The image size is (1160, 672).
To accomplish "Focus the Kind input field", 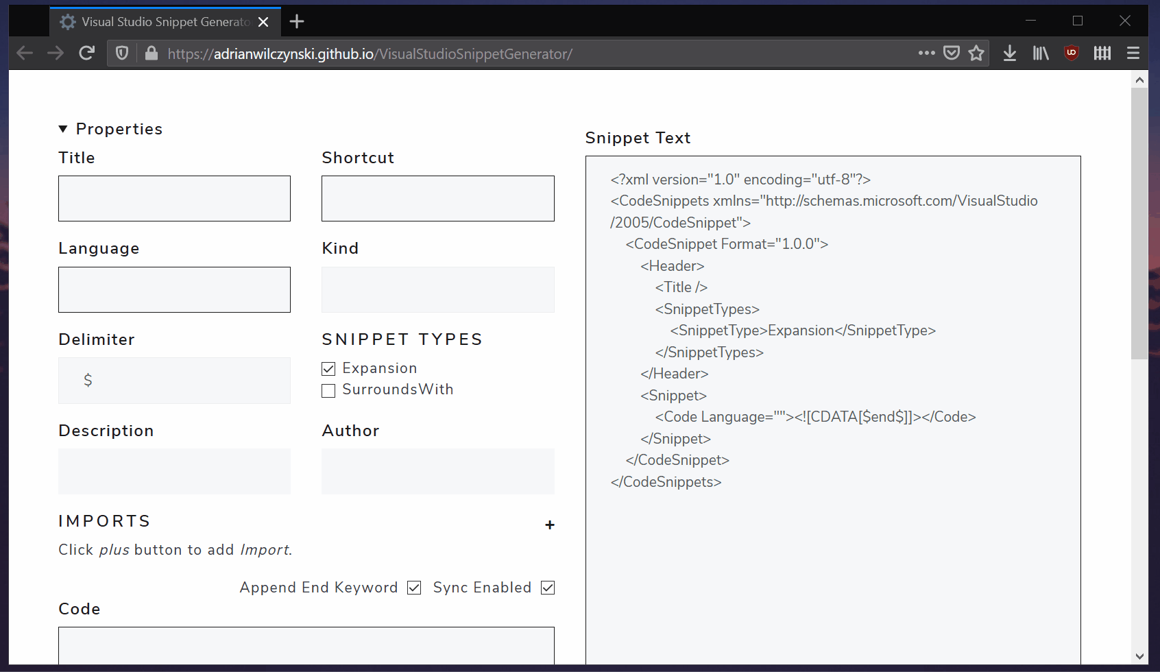I will click(438, 289).
